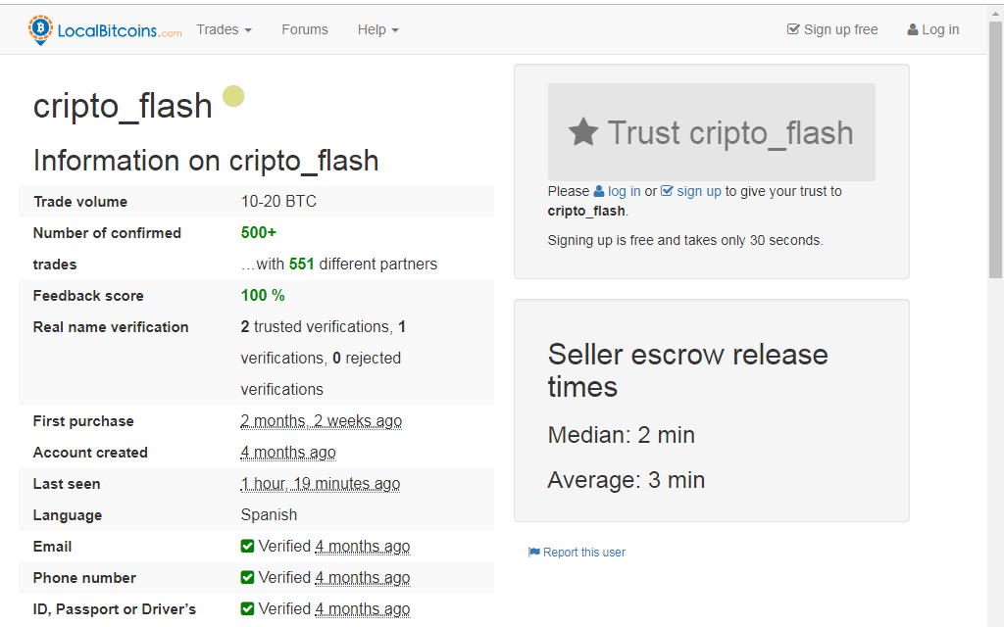Open the Trades dropdown menu
The image size is (1004, 627).
tap(224, 29)
